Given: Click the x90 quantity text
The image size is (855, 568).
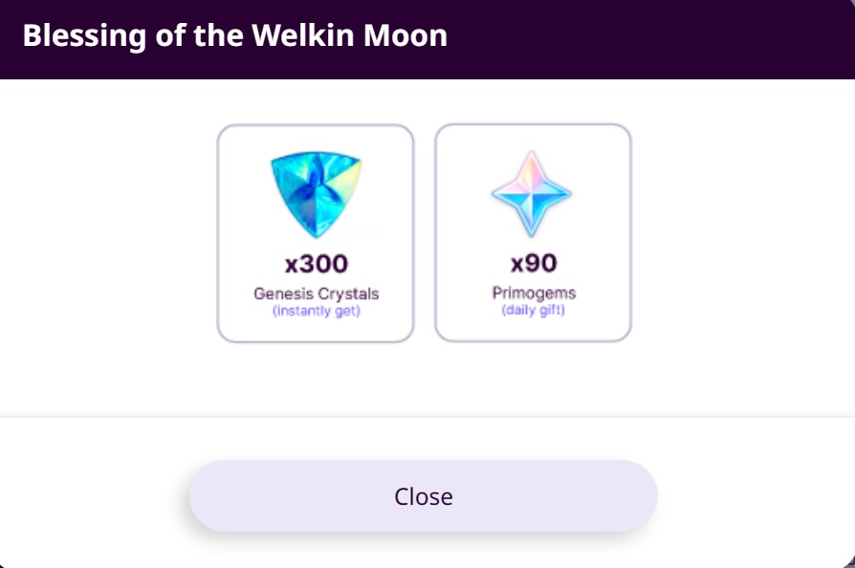Looking at the screenshot, I should pos(533,263).
